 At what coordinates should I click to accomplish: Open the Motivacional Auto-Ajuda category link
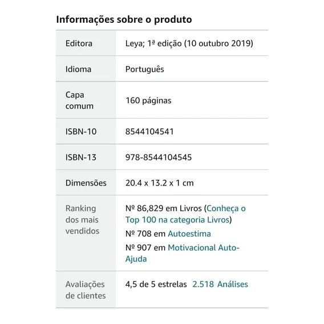point(183,253)
